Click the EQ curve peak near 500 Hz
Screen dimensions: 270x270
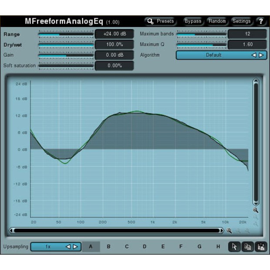(x=137, y=111)
